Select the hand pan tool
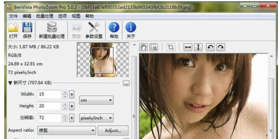The image size is (278, 139). point(143,47)
